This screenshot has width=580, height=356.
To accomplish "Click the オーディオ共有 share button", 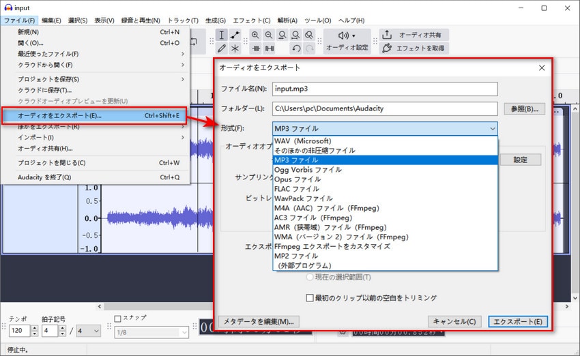I will (414, 35).
